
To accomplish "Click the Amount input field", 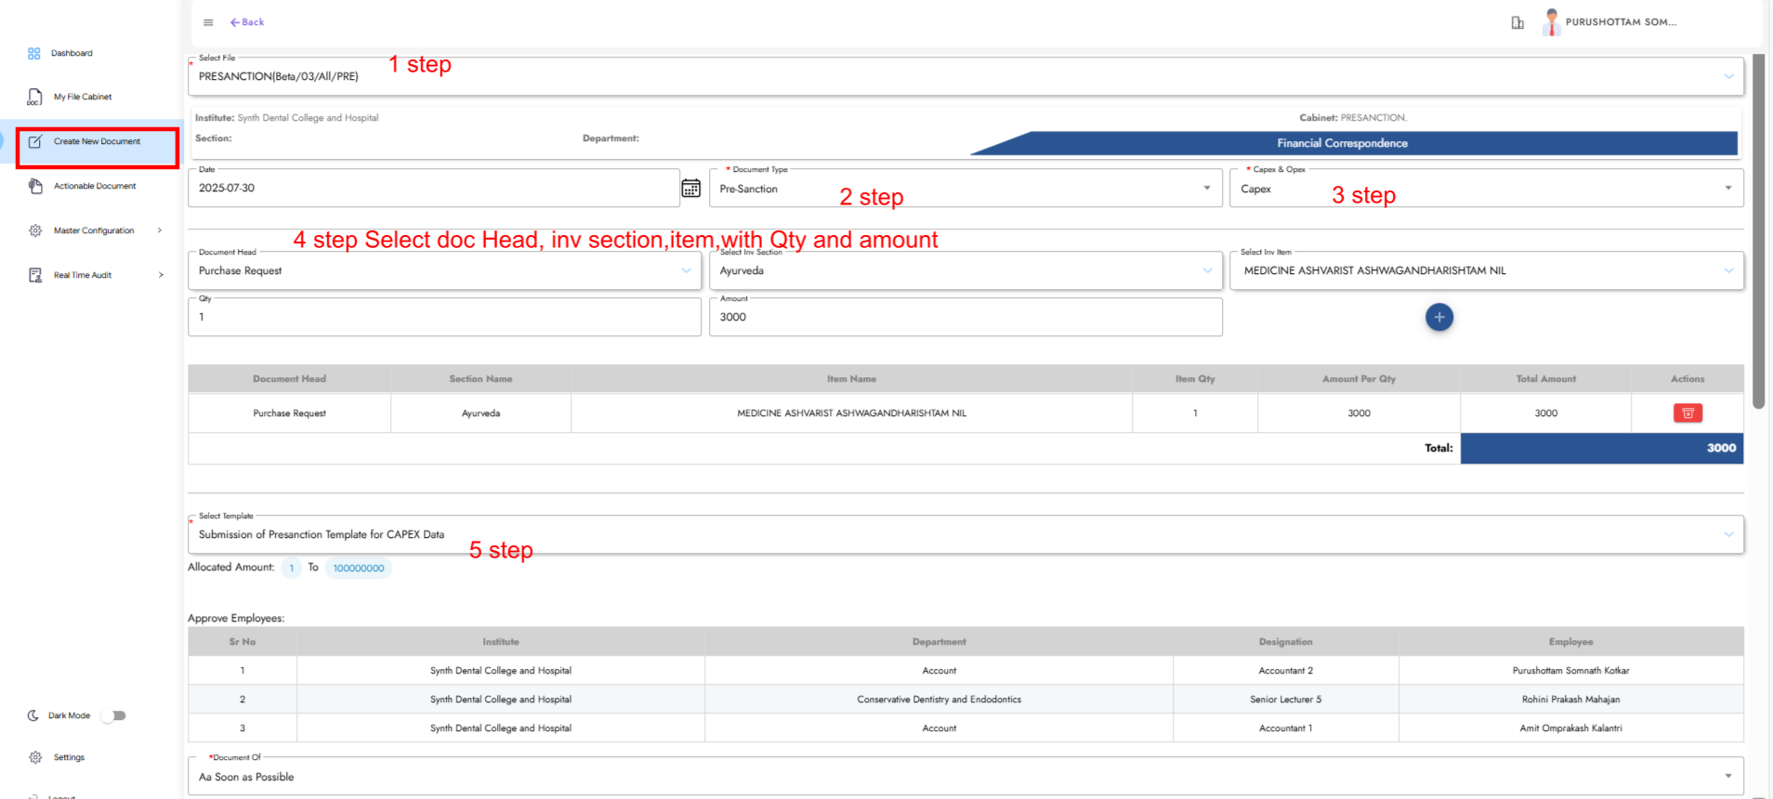I will pyautogui.click(x=965, y=318).
